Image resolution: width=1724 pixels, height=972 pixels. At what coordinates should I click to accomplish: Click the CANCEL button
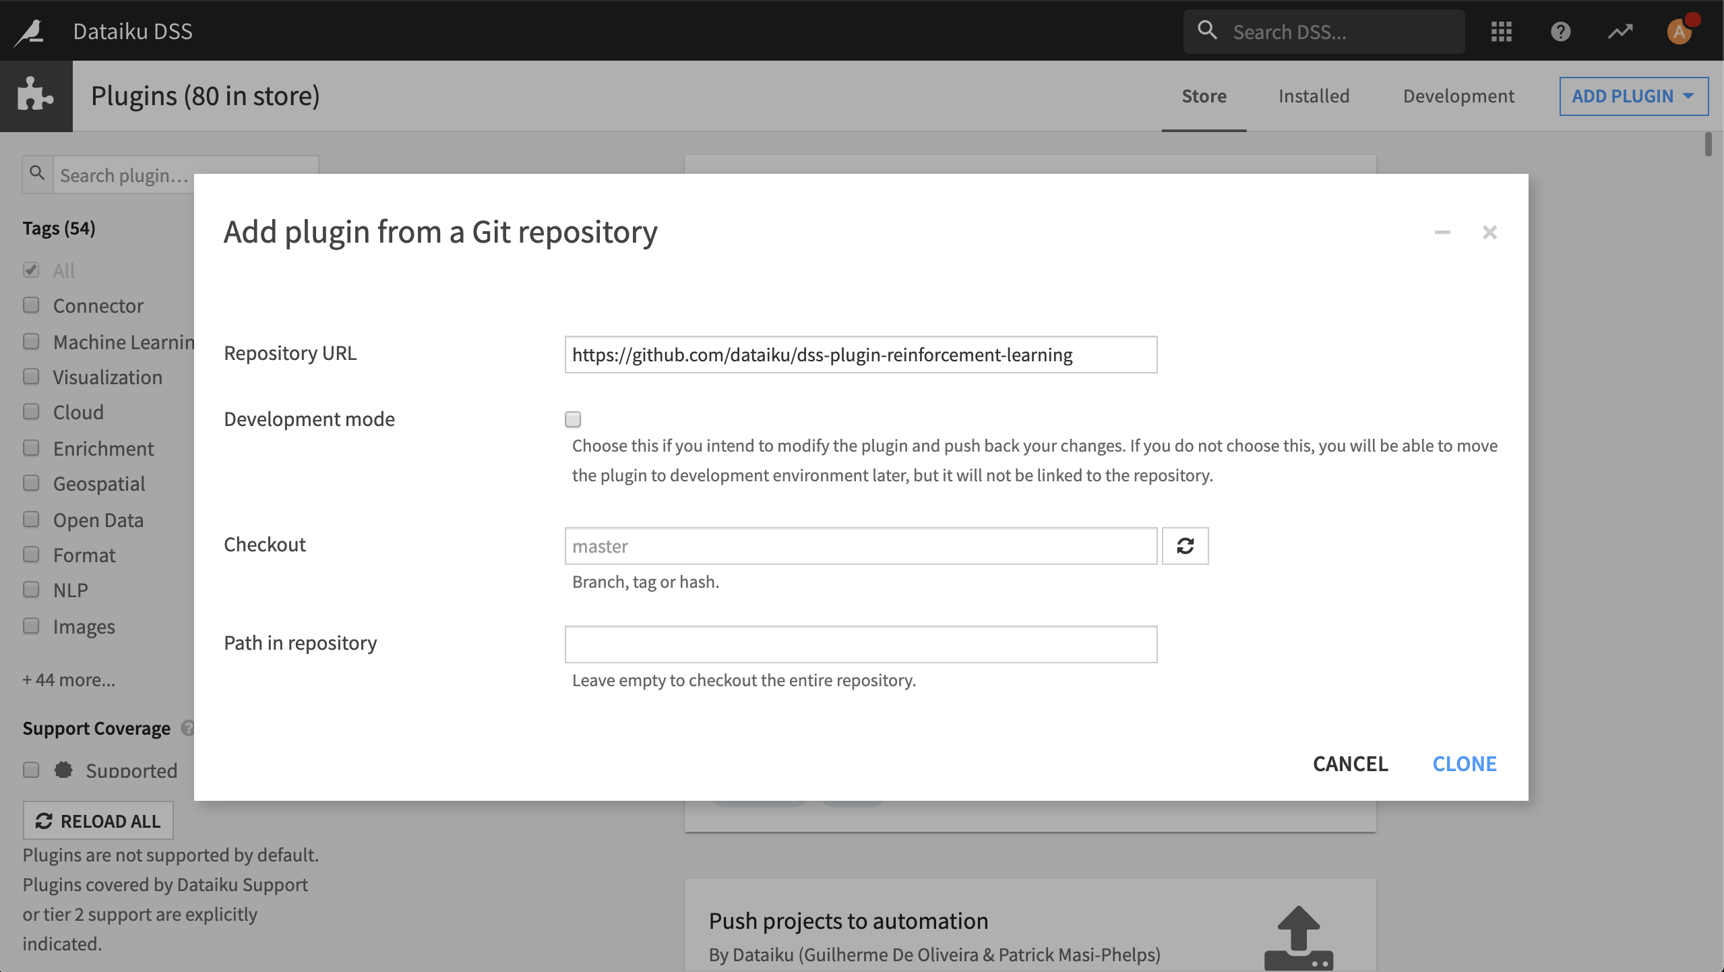tap(1350, 764)
